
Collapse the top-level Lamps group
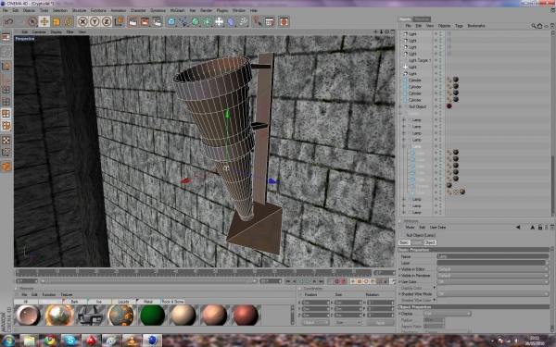click(400, 113)
